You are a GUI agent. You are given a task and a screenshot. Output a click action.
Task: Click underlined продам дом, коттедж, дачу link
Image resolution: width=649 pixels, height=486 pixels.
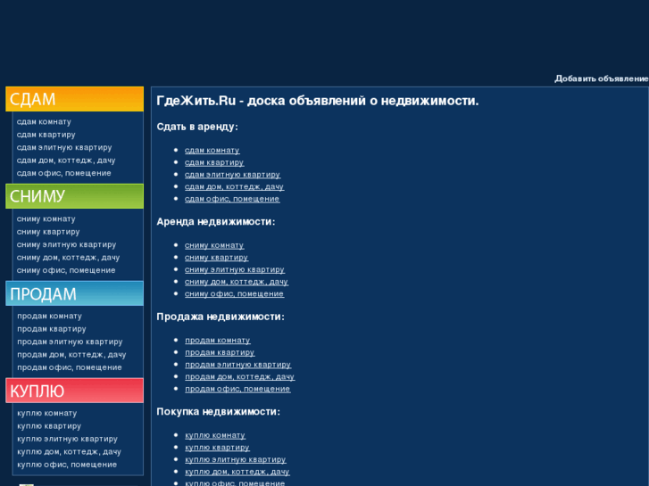click(239, 377)
